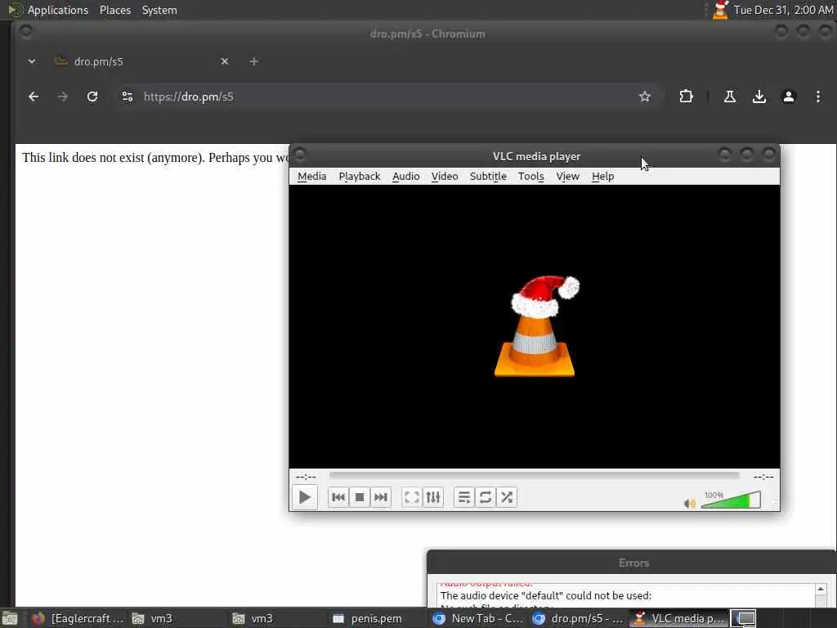Click the clock showing Tue Dec 31
The height and width of the screenshot is (628, 837).
point(783,10)
